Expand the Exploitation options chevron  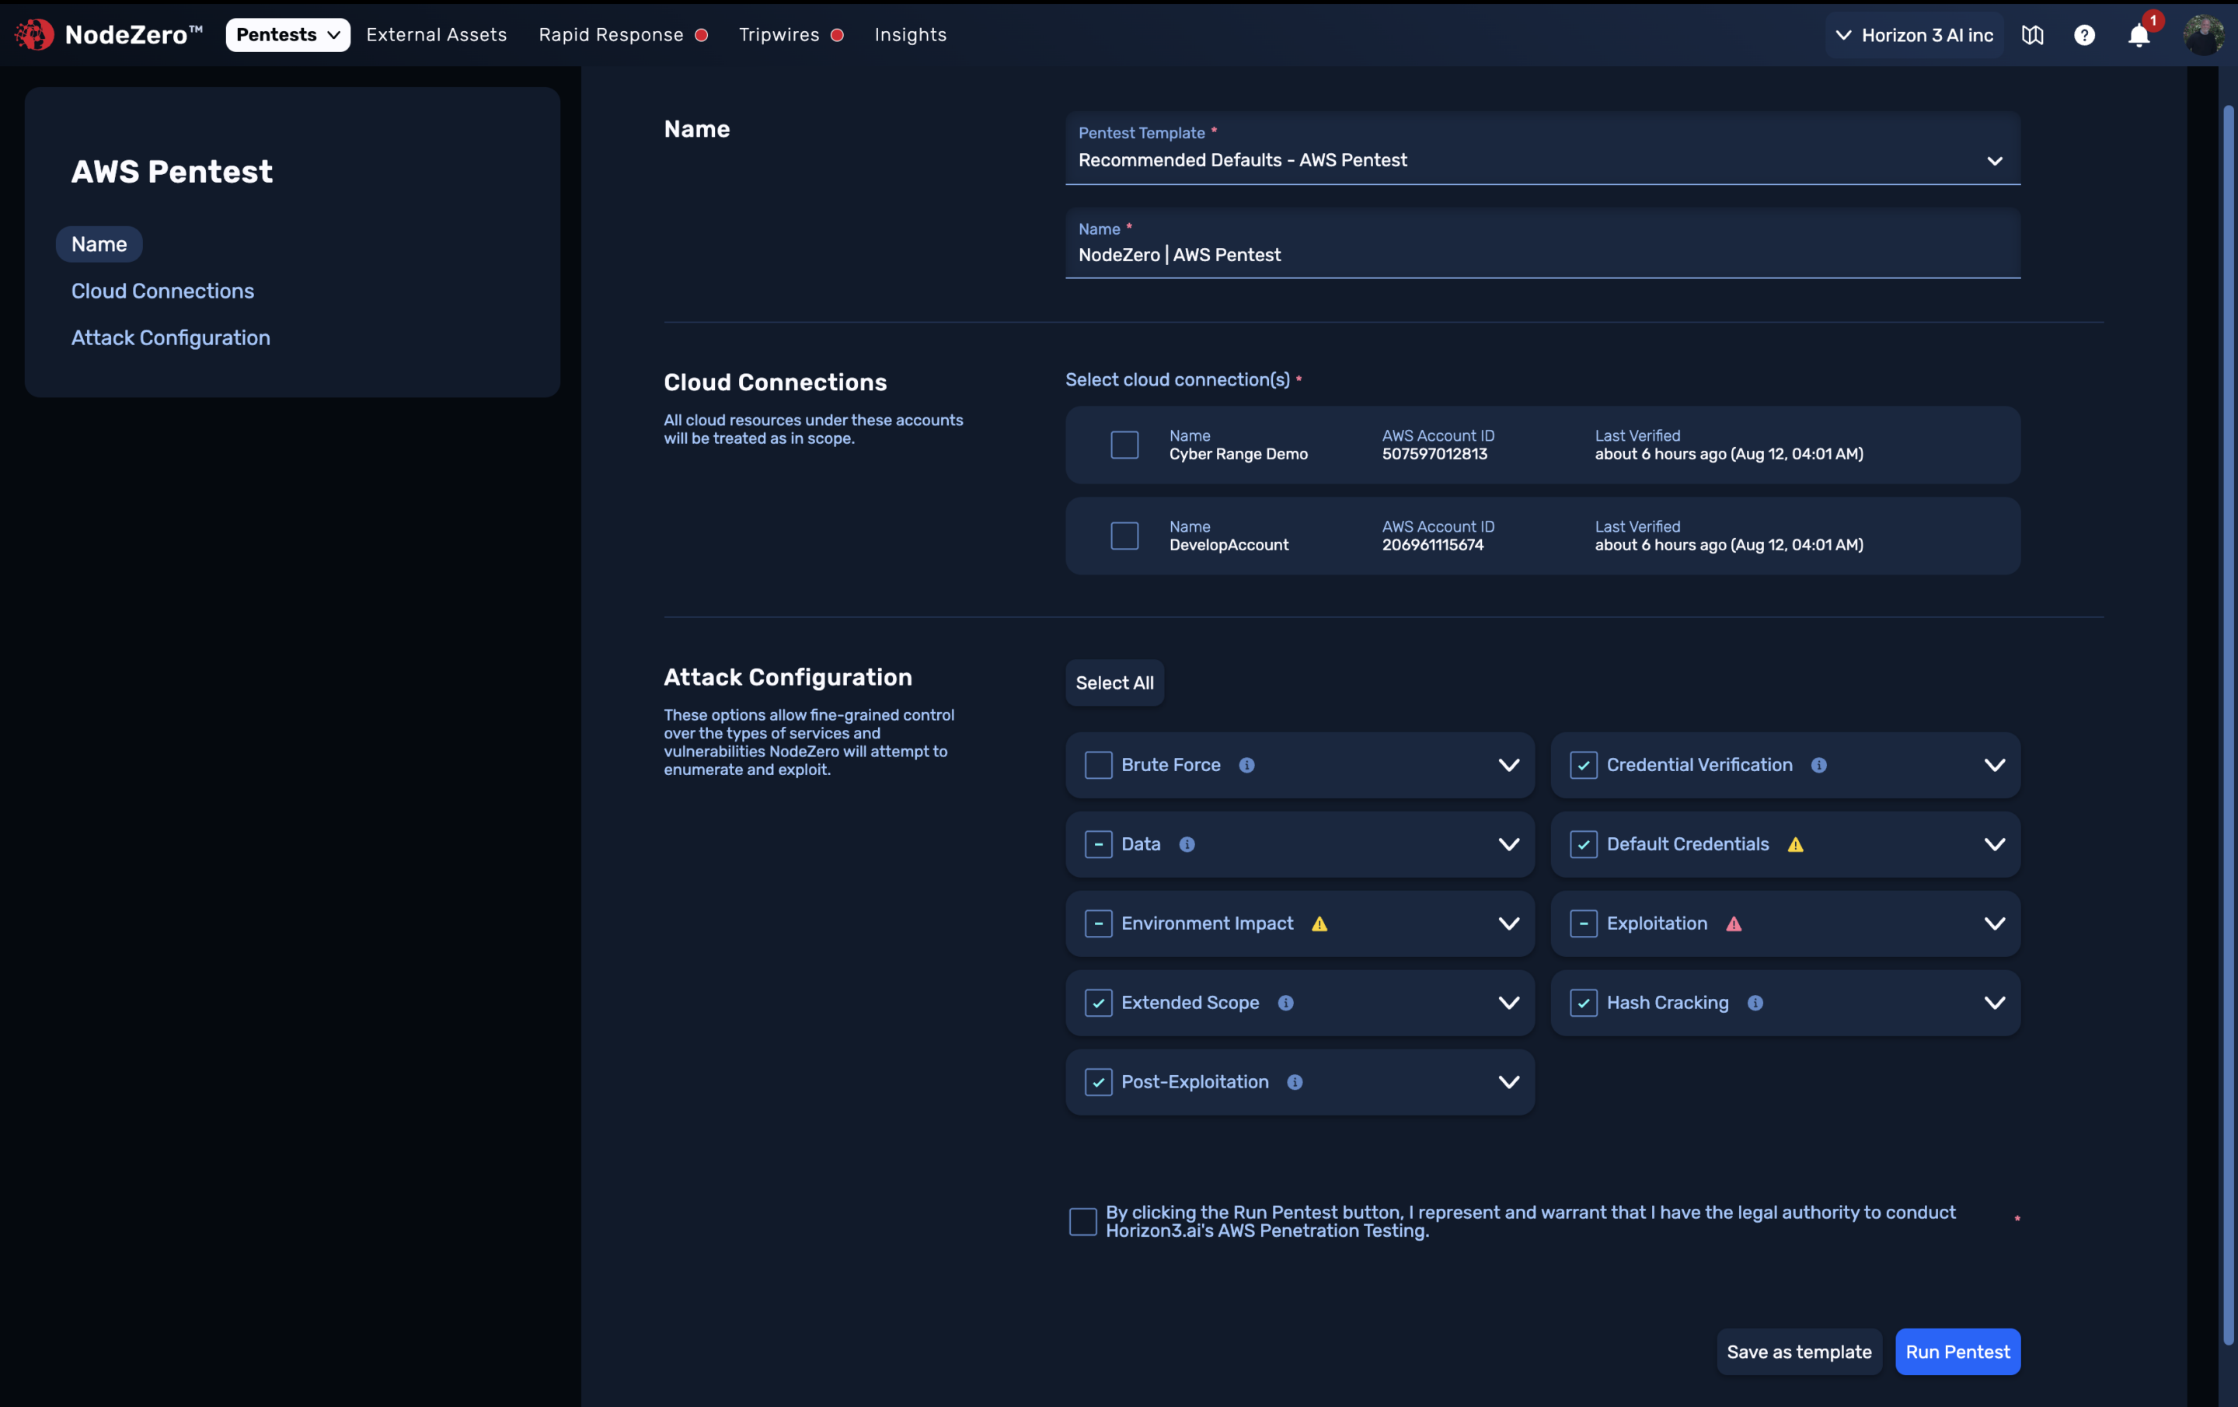click(x=1995, y=923)
